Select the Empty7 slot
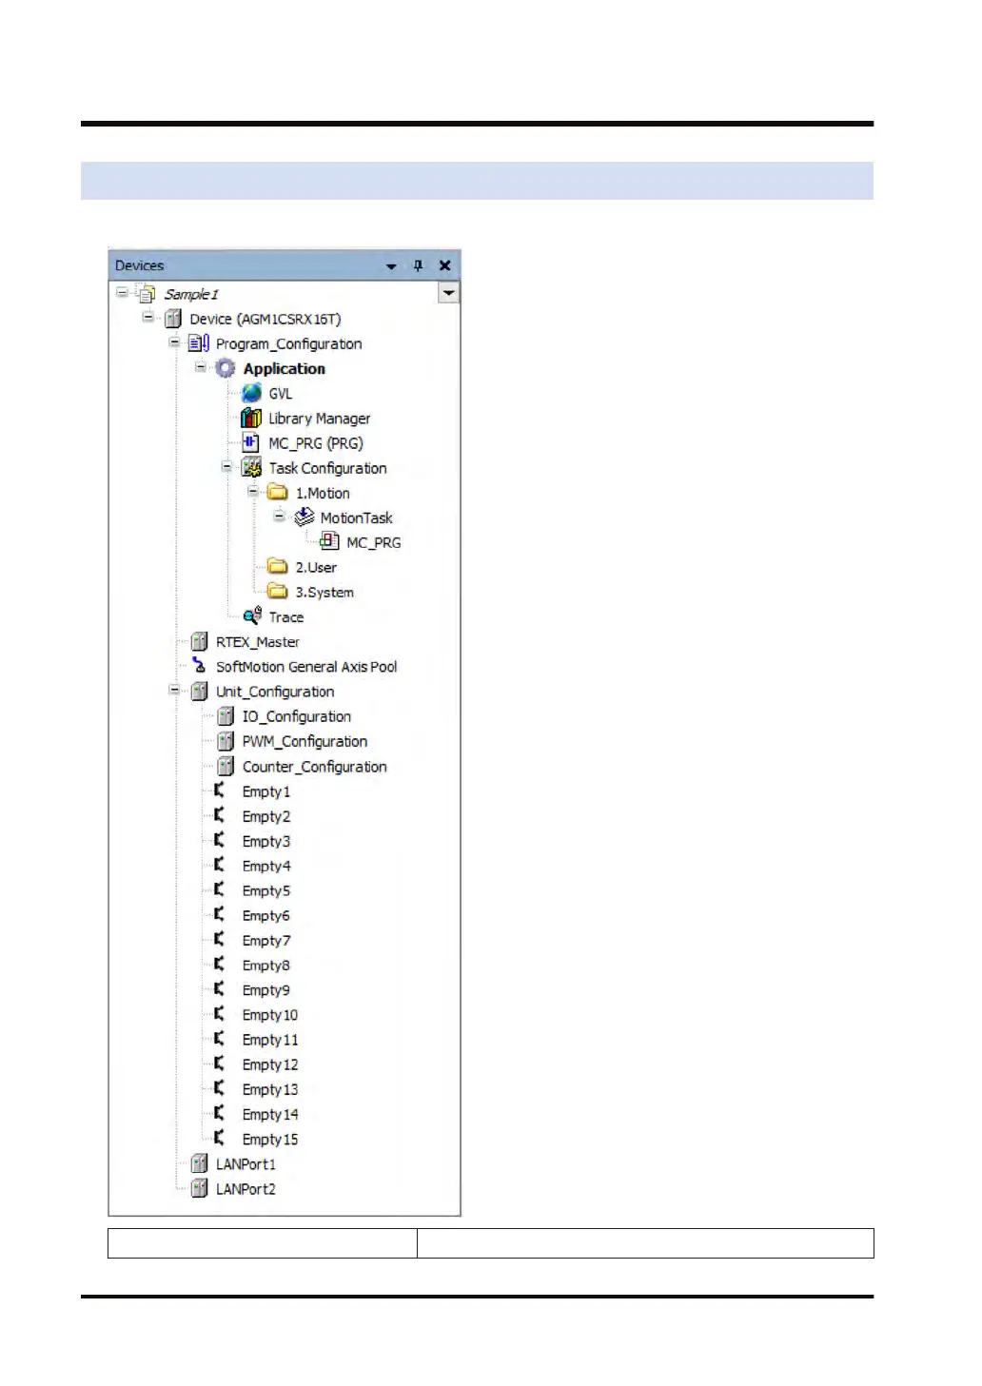 coord(266,940)
